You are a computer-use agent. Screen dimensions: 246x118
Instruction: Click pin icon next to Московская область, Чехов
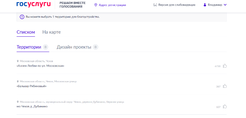click(18, 61)
